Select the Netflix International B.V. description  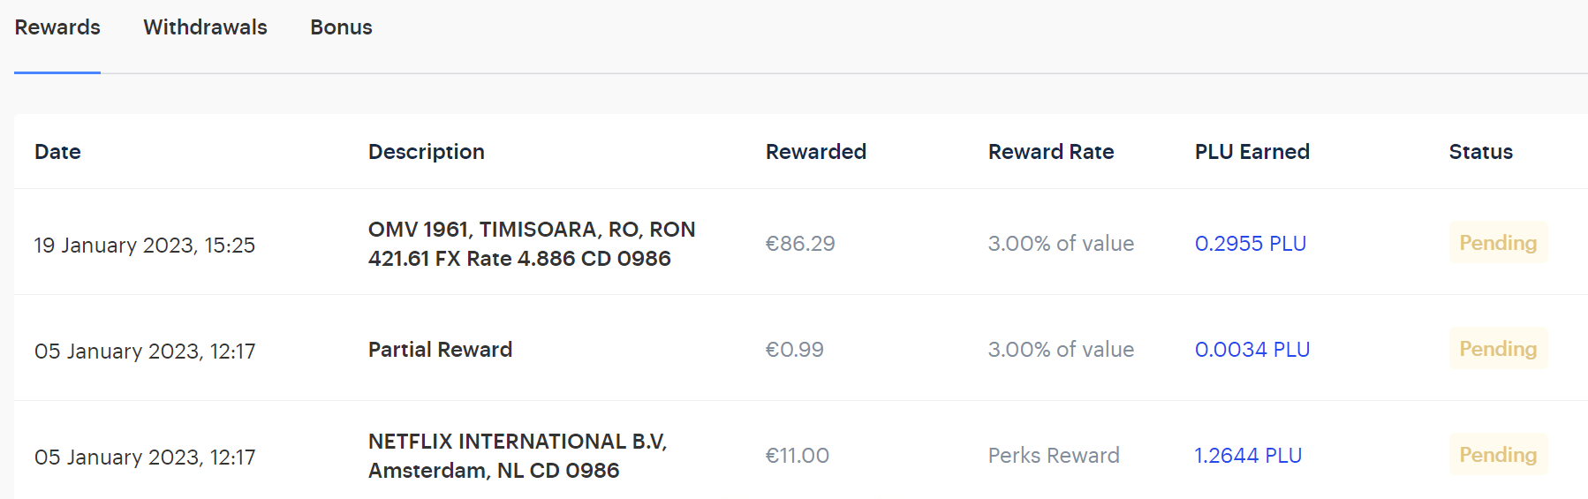click(x=517, y=456)
